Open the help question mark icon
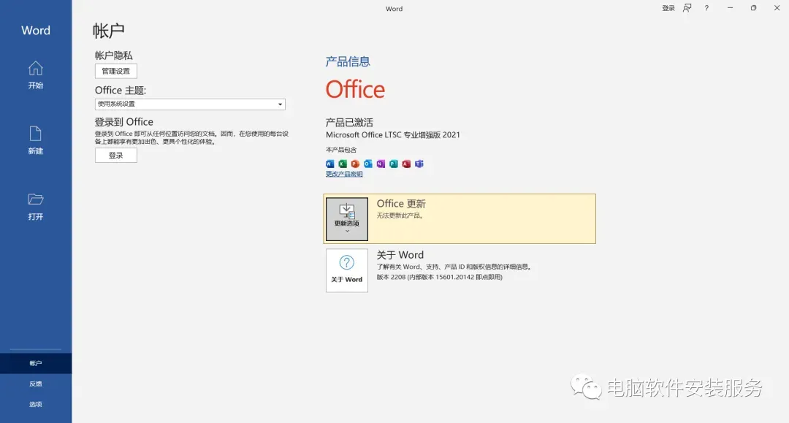The width and height of the screenshot is (789, 423). [706, 8]
